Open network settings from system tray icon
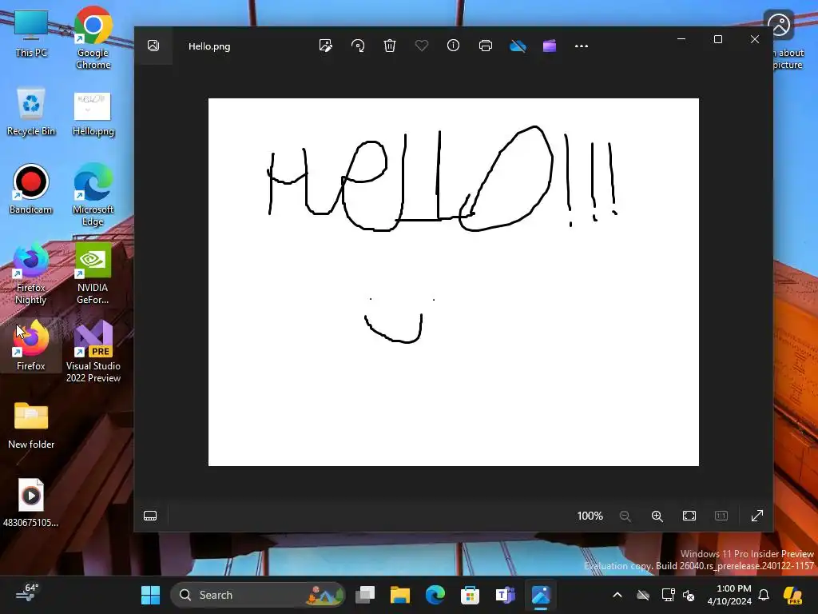818x614 pixels. (x=668, y=595)
